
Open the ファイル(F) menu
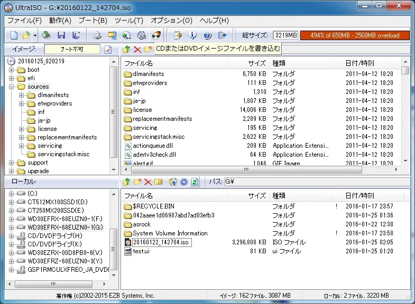click(x=25, y=21)
